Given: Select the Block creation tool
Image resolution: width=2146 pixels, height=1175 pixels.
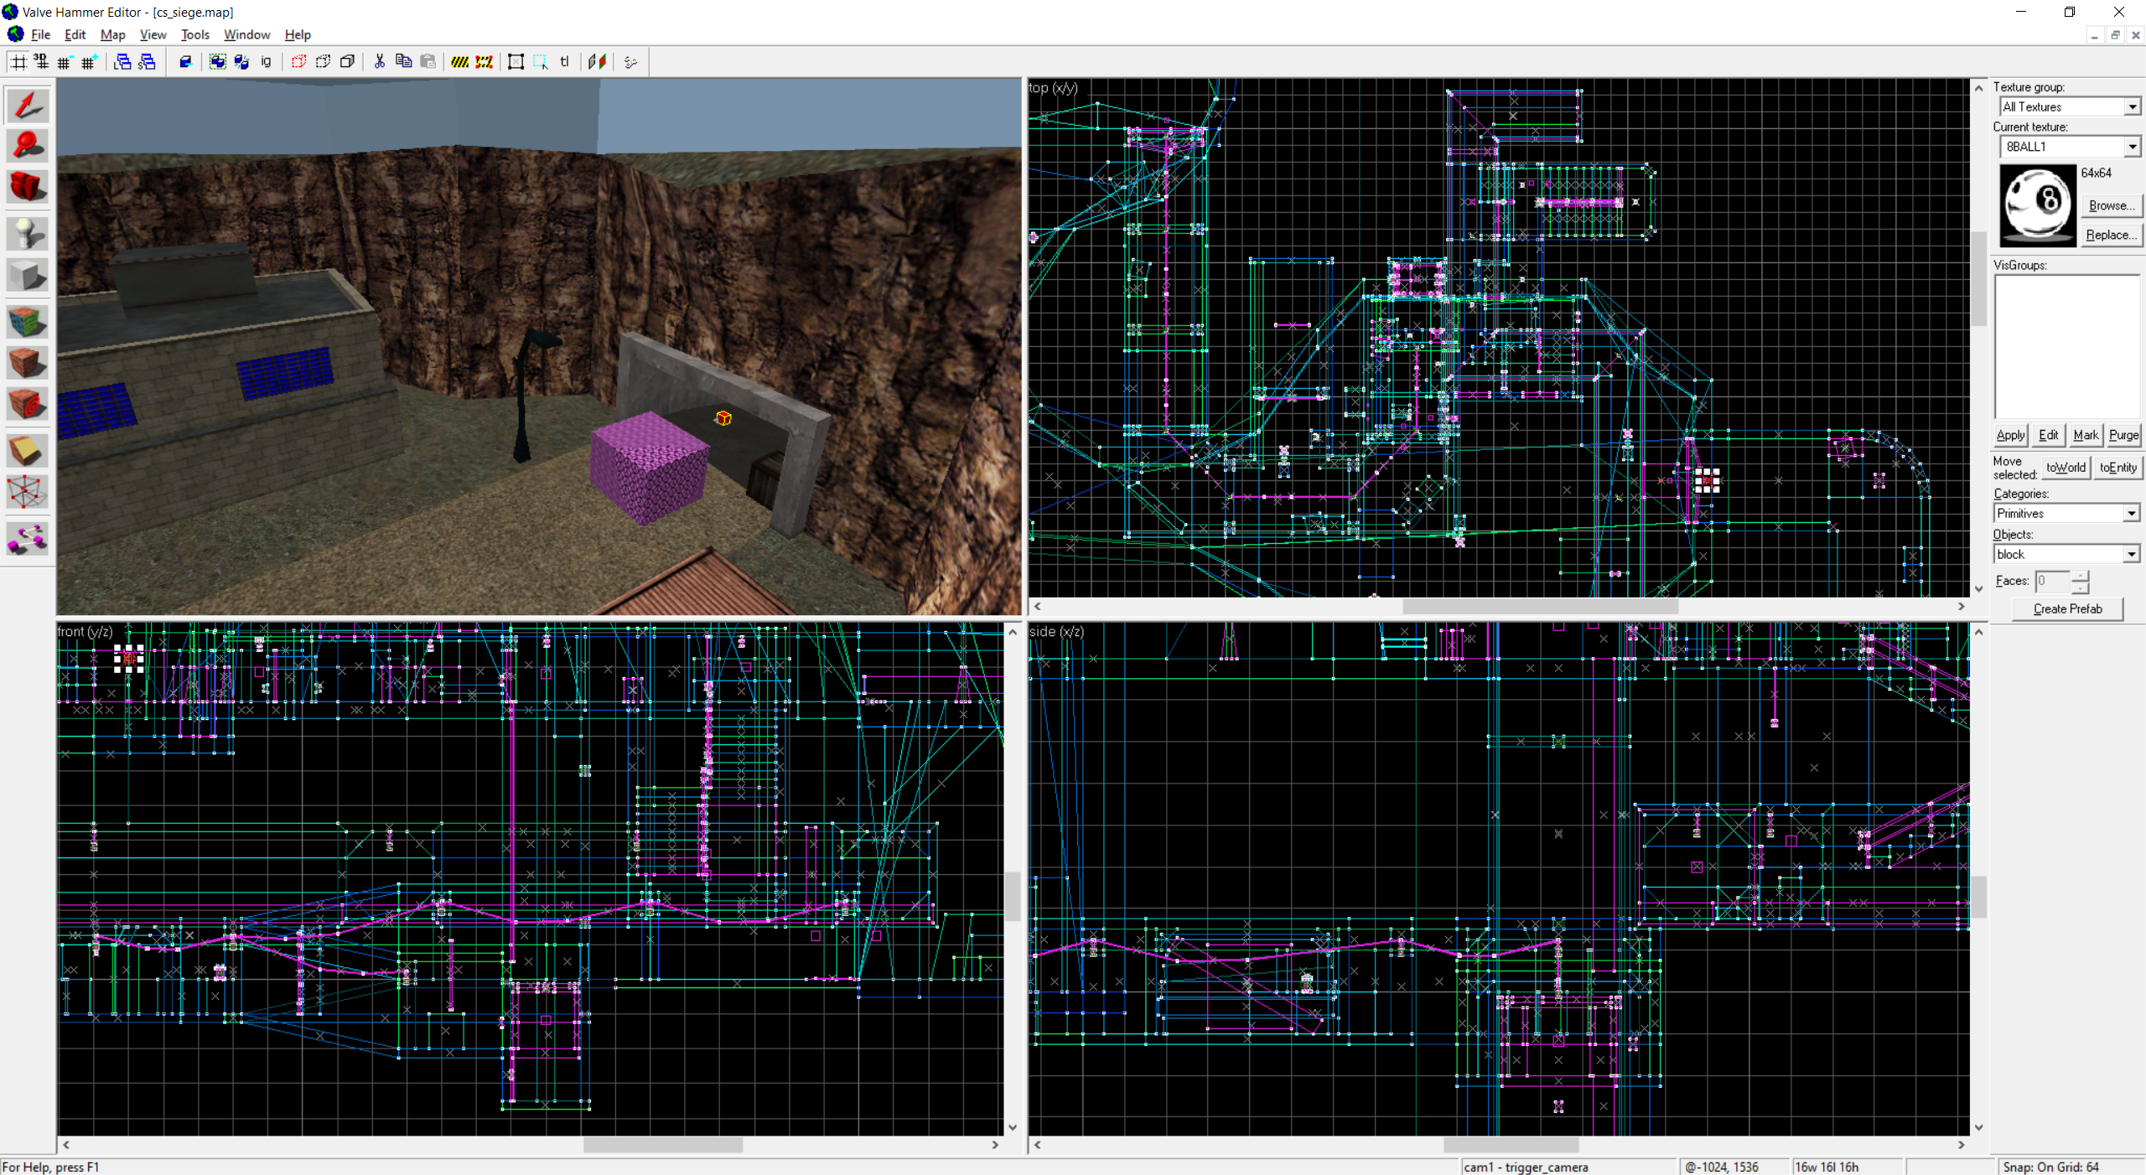Looking at the screenshot, I should [x=28, y=275].
